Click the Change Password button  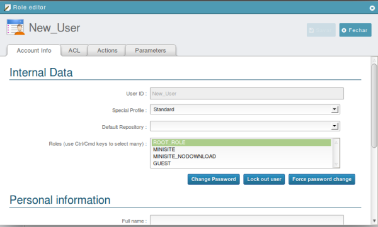(x=214, y=179)
